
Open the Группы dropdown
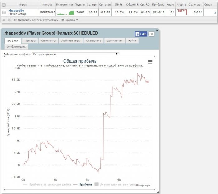(70, 20)
